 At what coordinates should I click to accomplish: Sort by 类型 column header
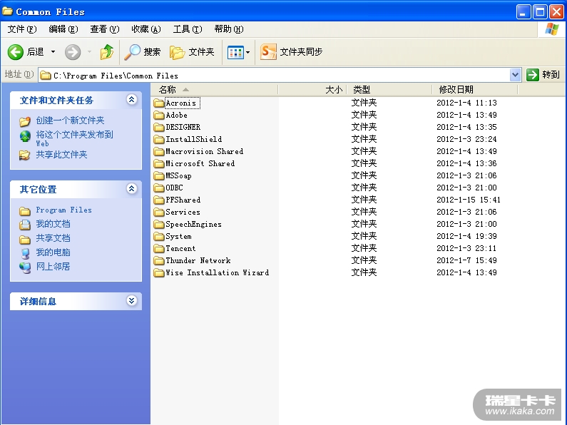(x=389, y=89)
